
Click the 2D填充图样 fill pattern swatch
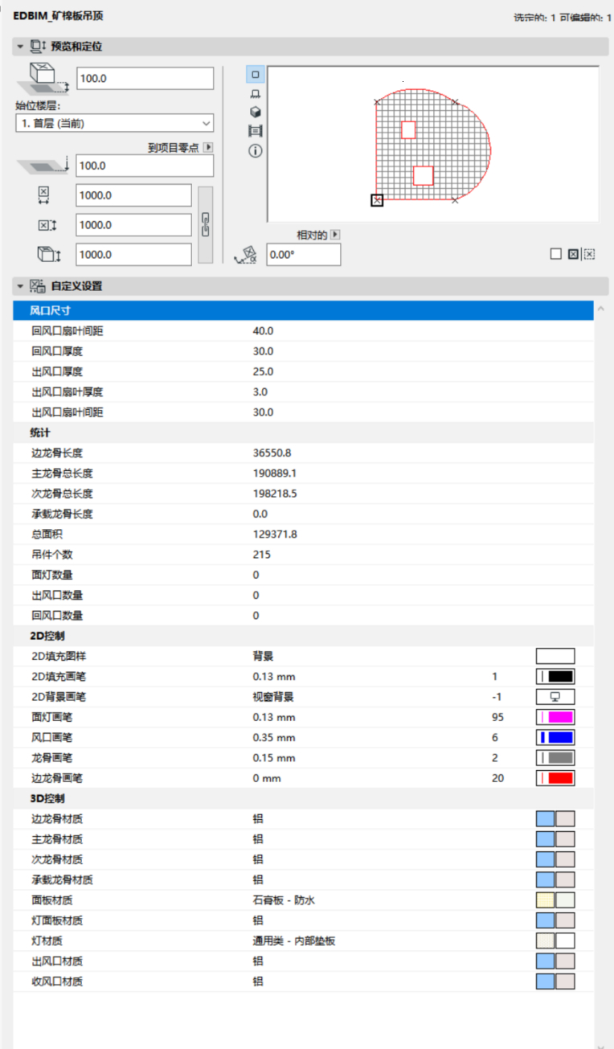(x=555, y=656)
